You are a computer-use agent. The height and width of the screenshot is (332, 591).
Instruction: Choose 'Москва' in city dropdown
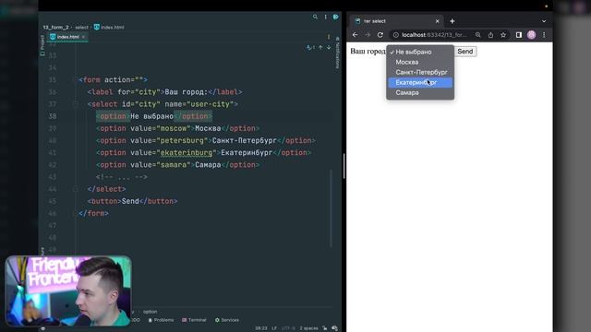[420, 62]
